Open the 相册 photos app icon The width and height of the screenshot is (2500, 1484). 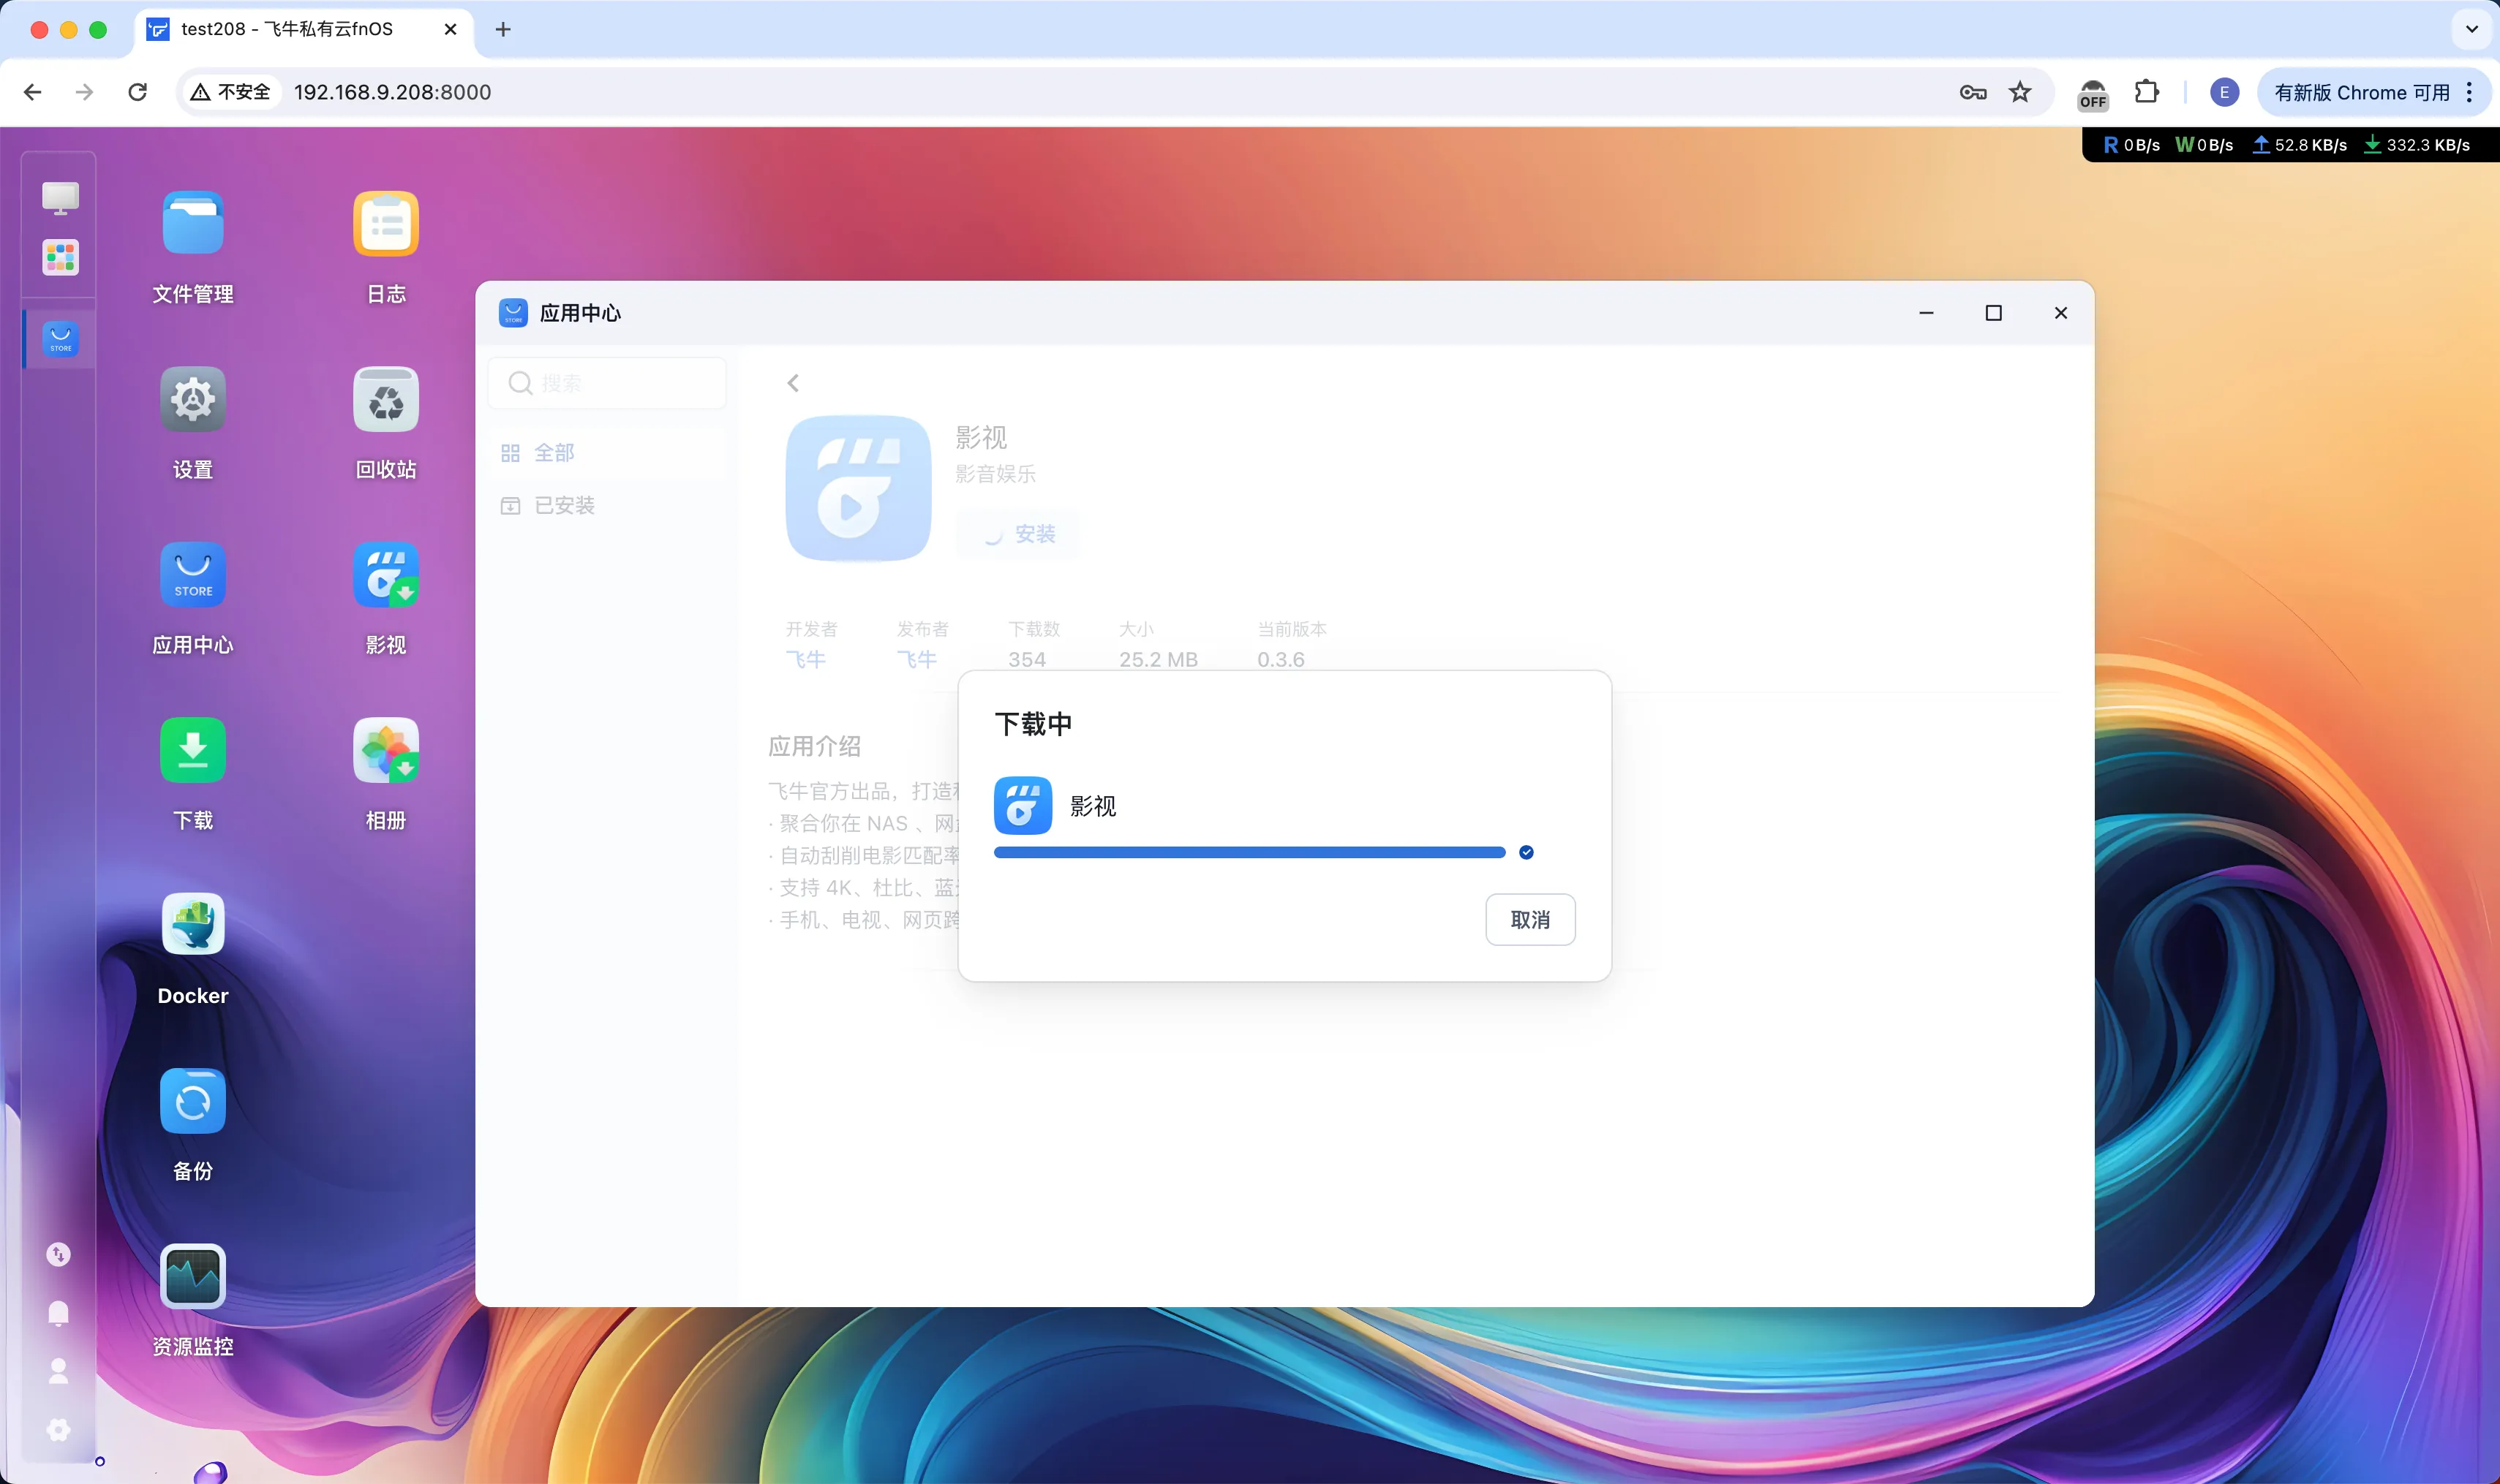[x=385, y=750]
